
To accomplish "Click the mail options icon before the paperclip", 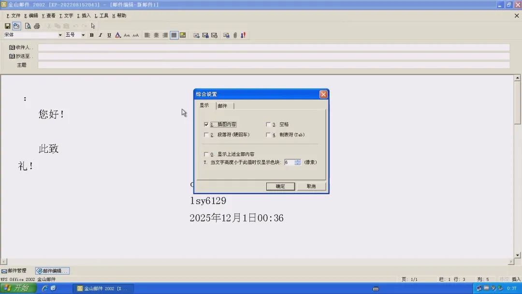I will [x=226, y=35].
